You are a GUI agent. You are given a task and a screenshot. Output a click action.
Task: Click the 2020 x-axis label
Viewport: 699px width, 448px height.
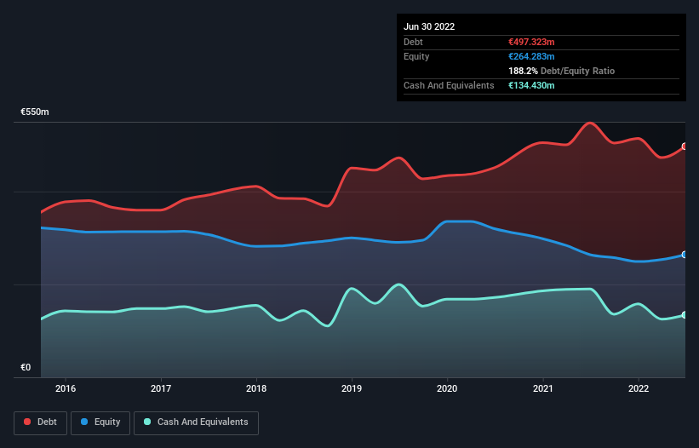pos(447,388)
